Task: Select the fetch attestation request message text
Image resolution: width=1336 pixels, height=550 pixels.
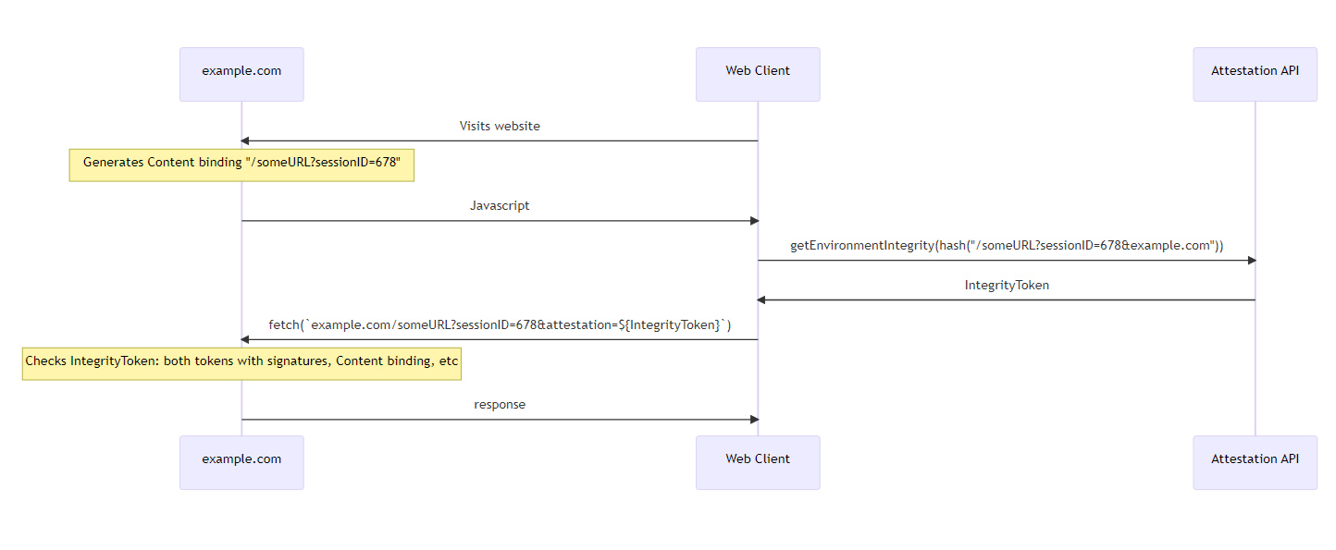Action: pyautogui.click(x=500, y=325)
